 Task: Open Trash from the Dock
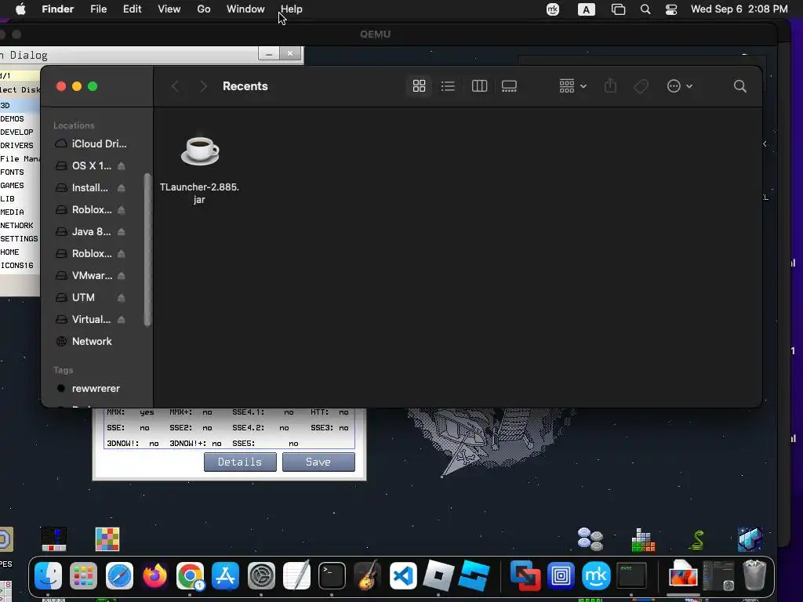(754, 576)
